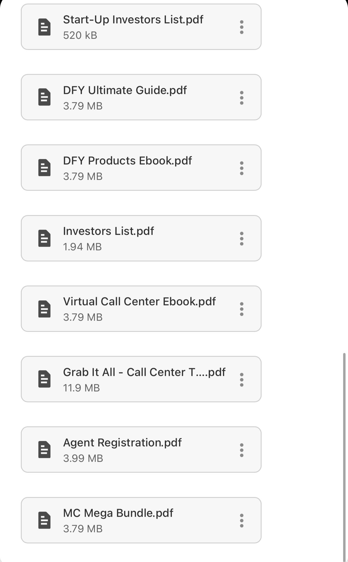Click file icon next to DFY Products Ebook.pdf

click(44, 168)
